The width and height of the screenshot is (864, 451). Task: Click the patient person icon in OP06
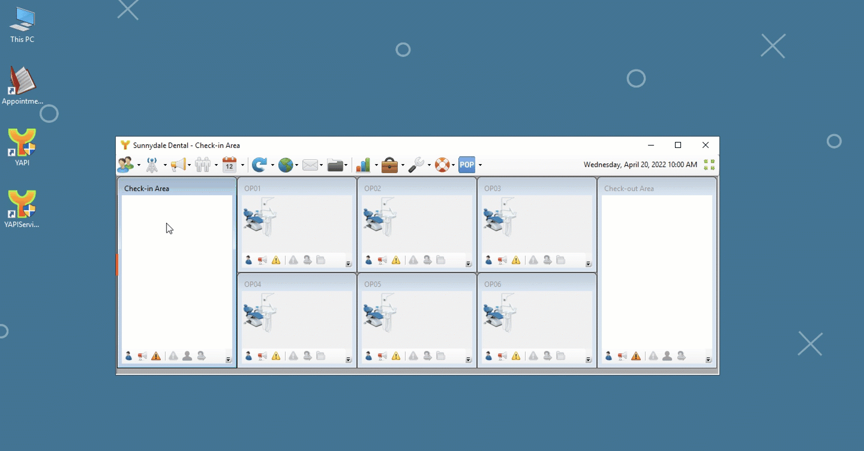point(488,356)
